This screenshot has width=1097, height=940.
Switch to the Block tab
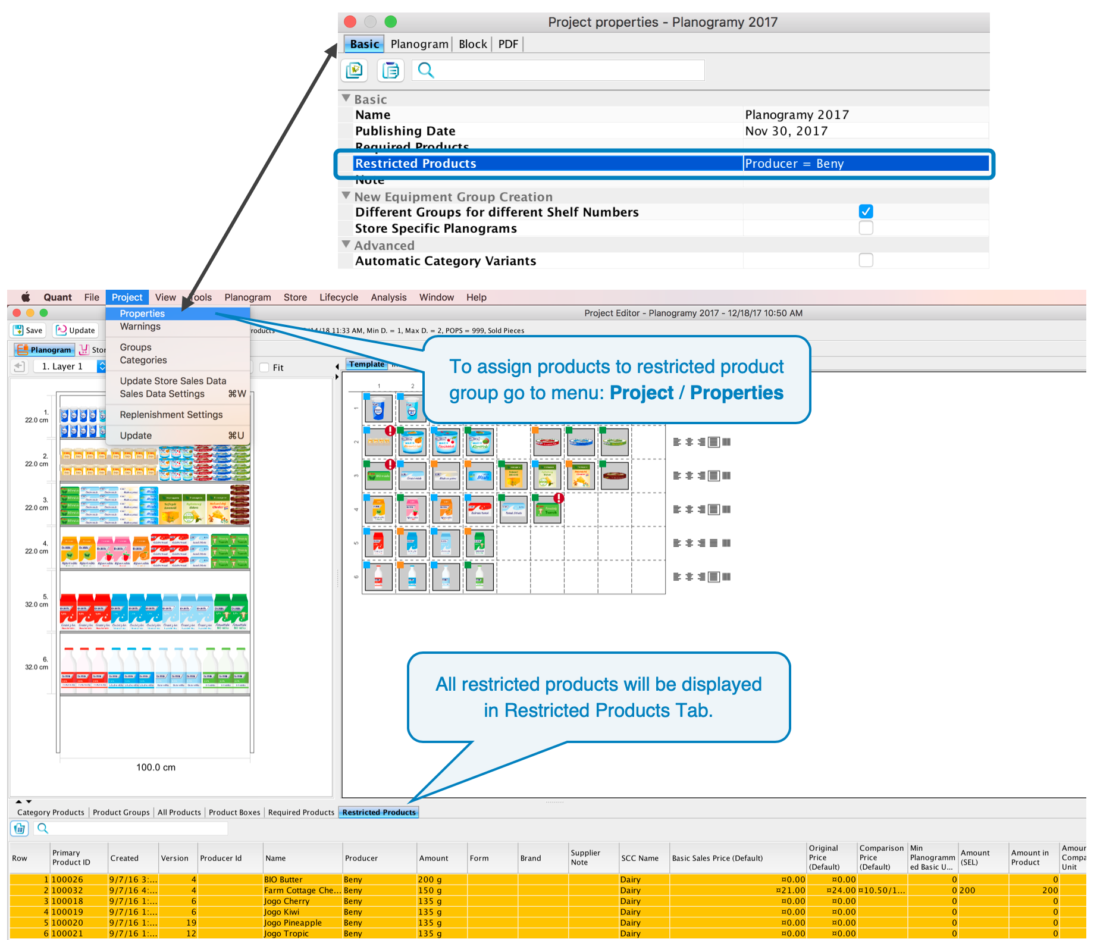coord(473,44)
